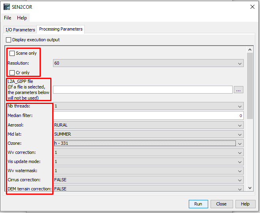Click the Resolution label
The image size is (260, 213).
pyautogui.click(x=18, y=63)
